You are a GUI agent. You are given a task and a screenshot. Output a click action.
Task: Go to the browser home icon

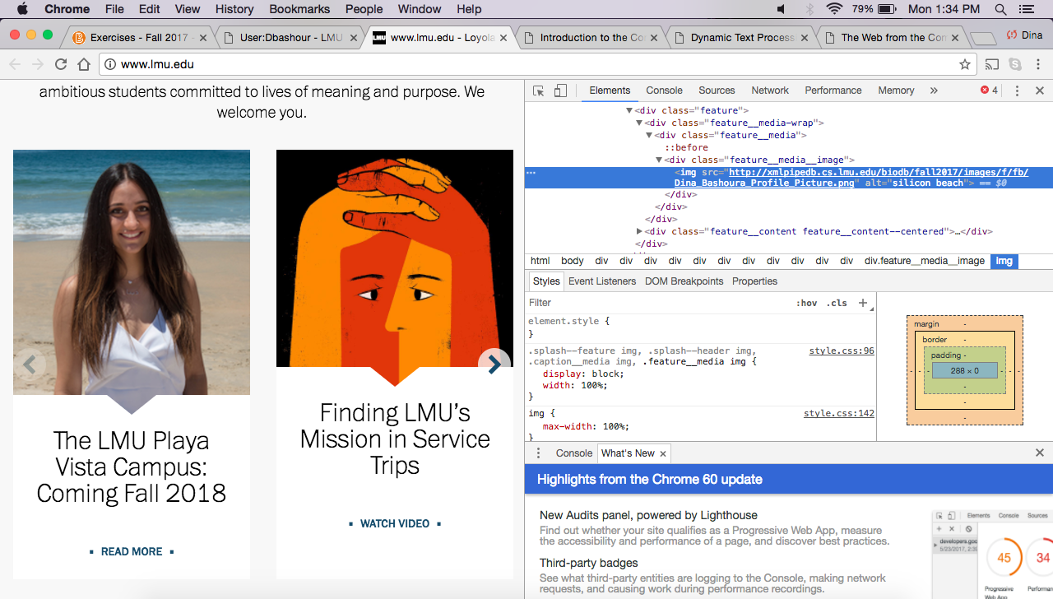[x=84, y=64]
